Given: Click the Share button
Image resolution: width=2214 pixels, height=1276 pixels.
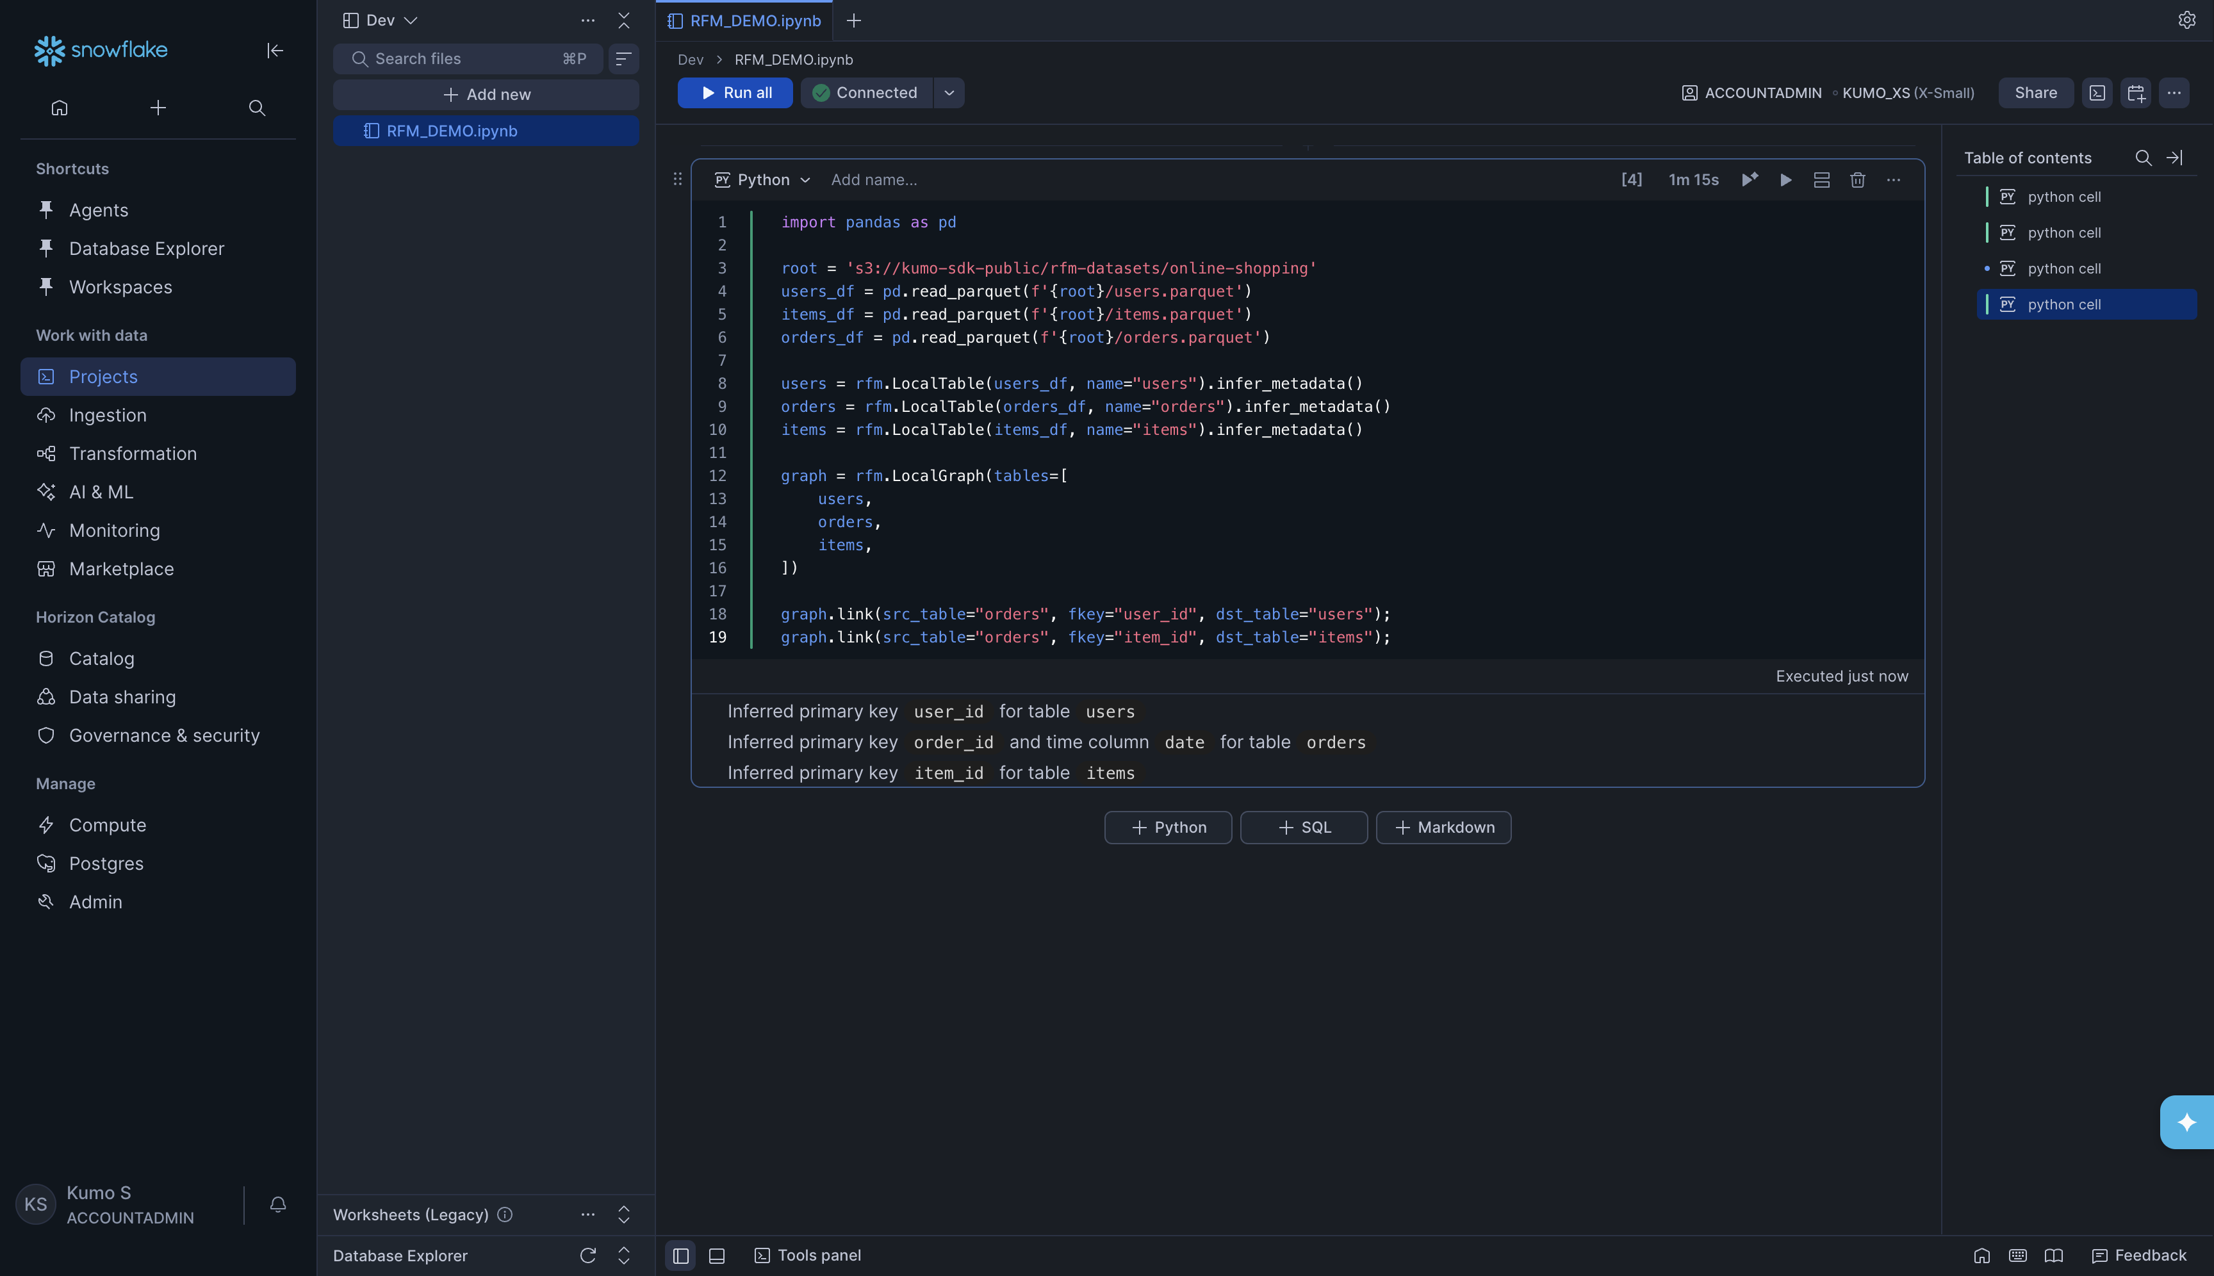Looking at the screenshot, I should coord(2035,92).
